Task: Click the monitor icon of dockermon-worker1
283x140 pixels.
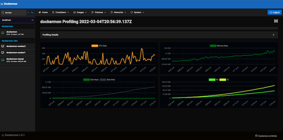Action: click(x=3, y=52)
